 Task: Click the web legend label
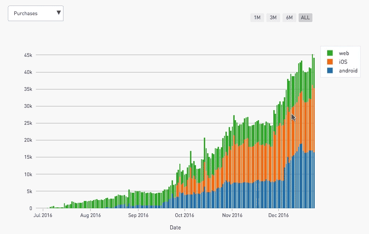[x=344, y=53]
